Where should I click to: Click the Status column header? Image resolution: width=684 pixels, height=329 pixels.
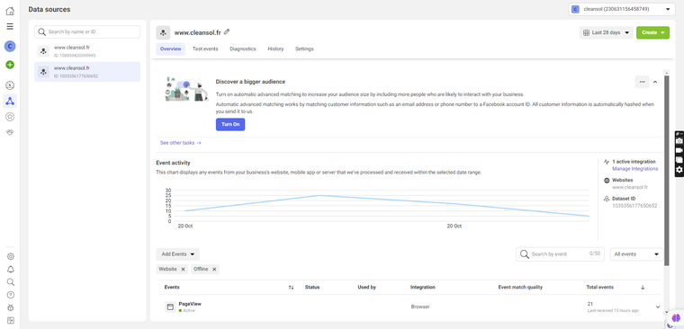tap(312, 287)
